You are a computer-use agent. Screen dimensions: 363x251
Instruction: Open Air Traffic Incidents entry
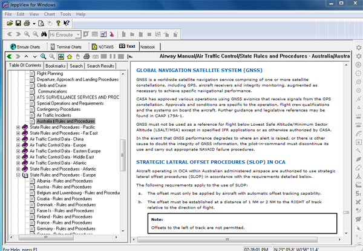pyautogui.click(x=54, y=115)
